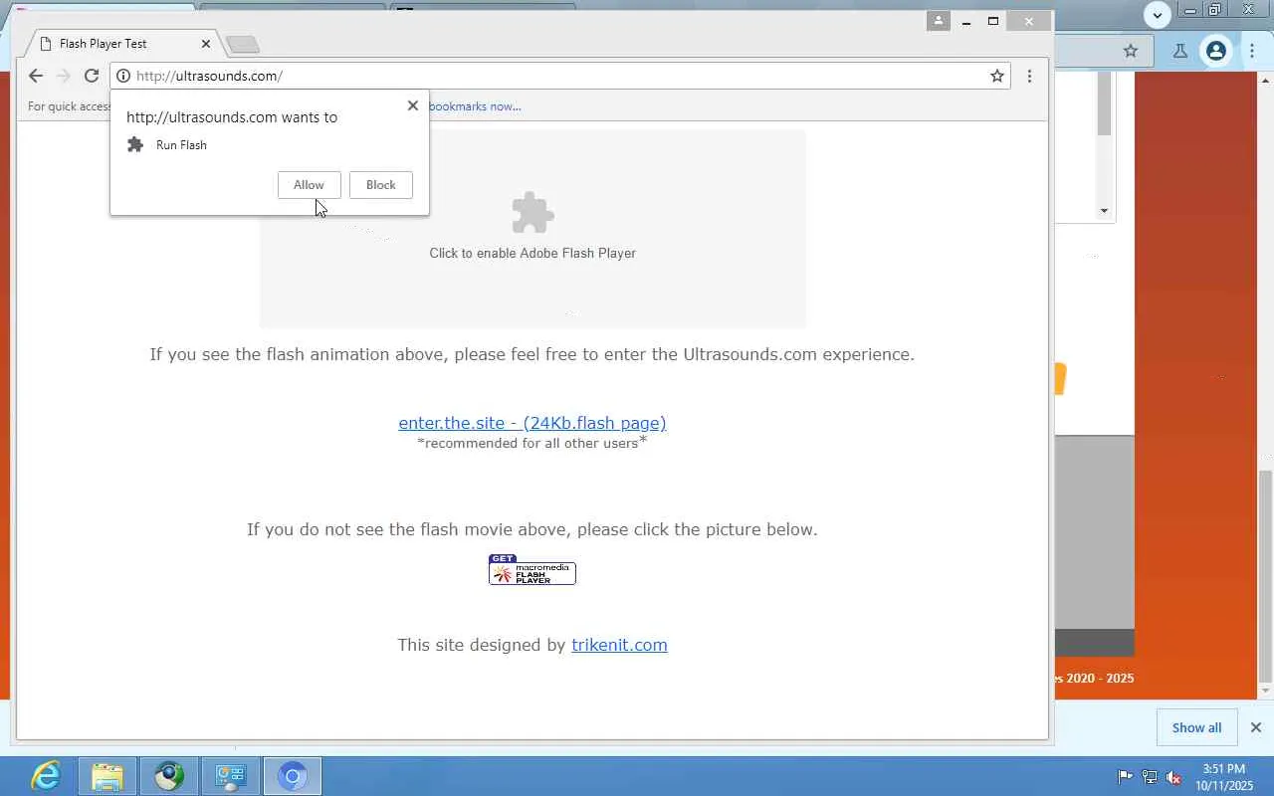1274x796 pixels.
Task: Minimize the front Flash Player Test window
Action: pos(965,21)
